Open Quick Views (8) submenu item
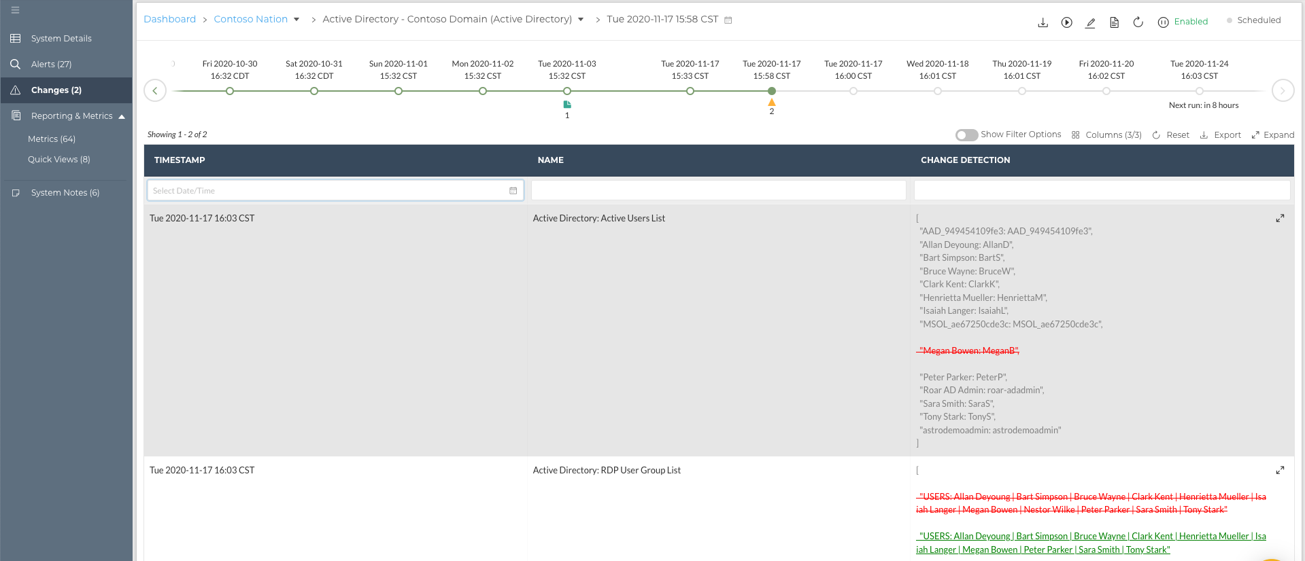The image size is (1305, 561). pyautogui.click(x=59, y=160)
